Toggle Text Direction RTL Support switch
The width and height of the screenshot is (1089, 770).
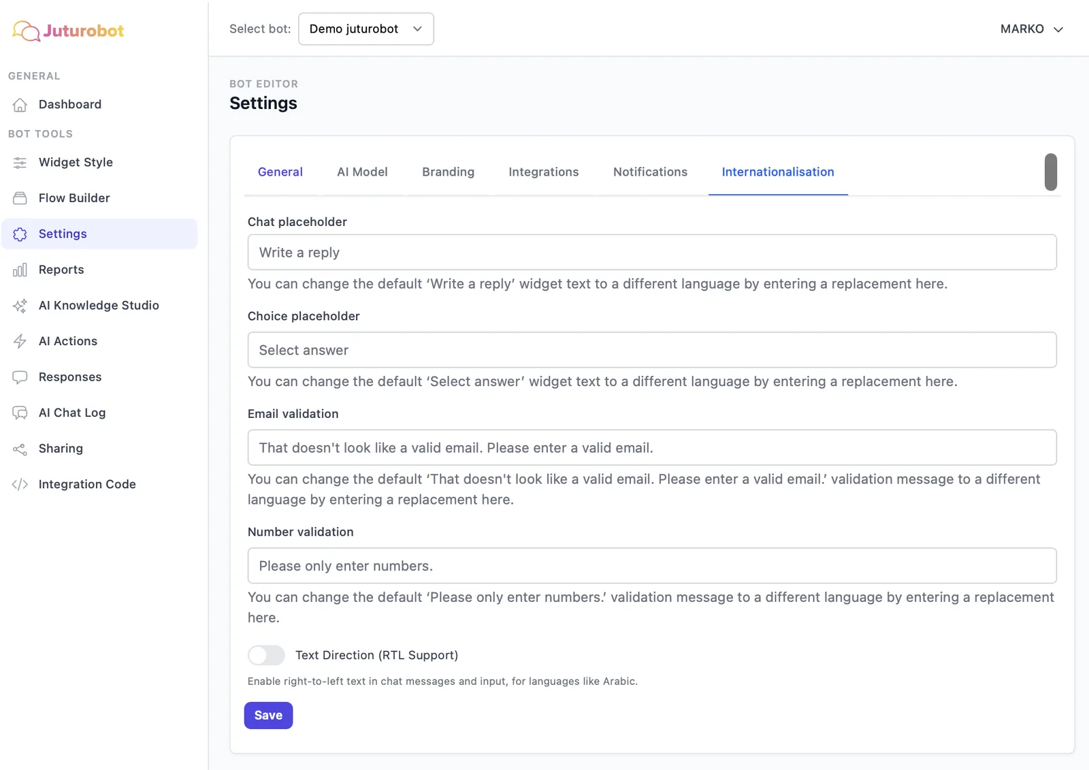pyautogui.click(x=266, y=655)
